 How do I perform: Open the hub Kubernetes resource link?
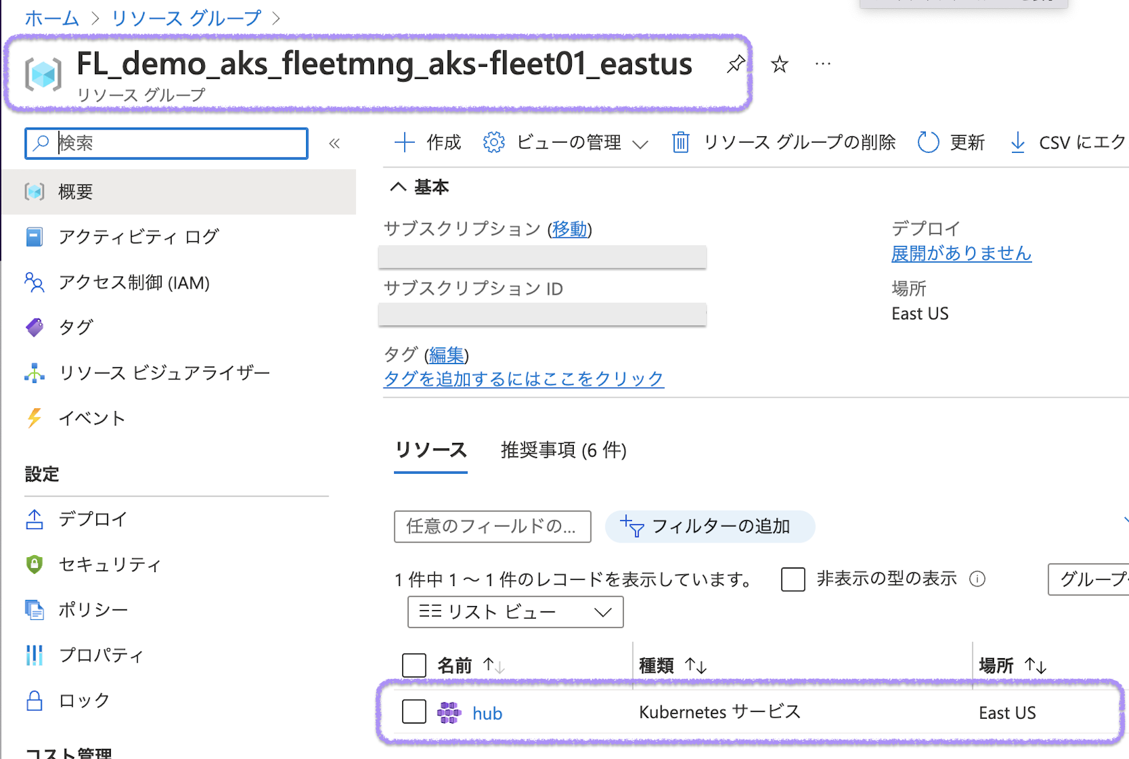click(487, 714)
